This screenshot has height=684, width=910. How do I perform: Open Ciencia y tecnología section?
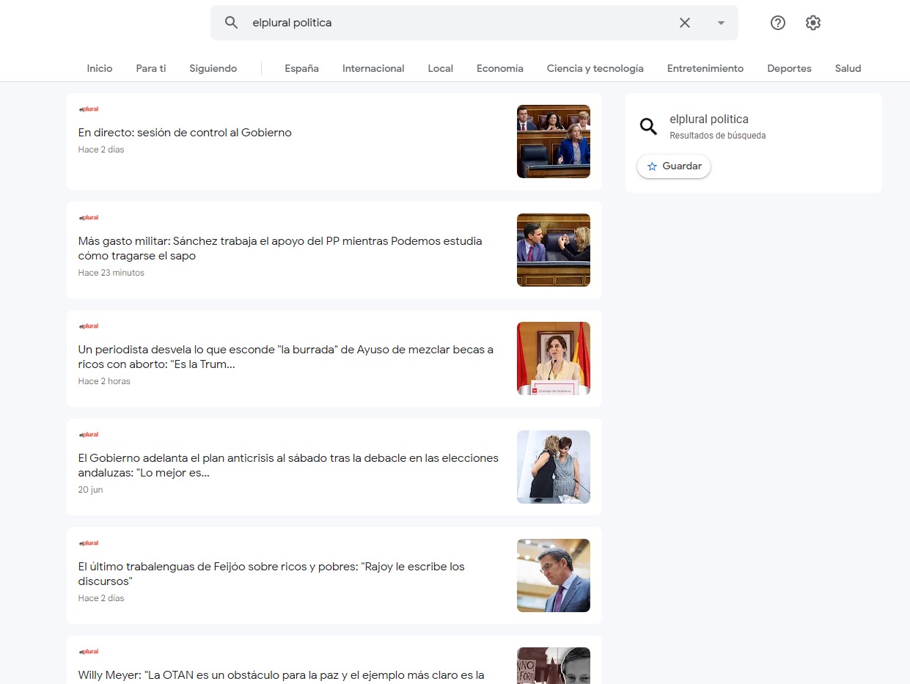595,68
